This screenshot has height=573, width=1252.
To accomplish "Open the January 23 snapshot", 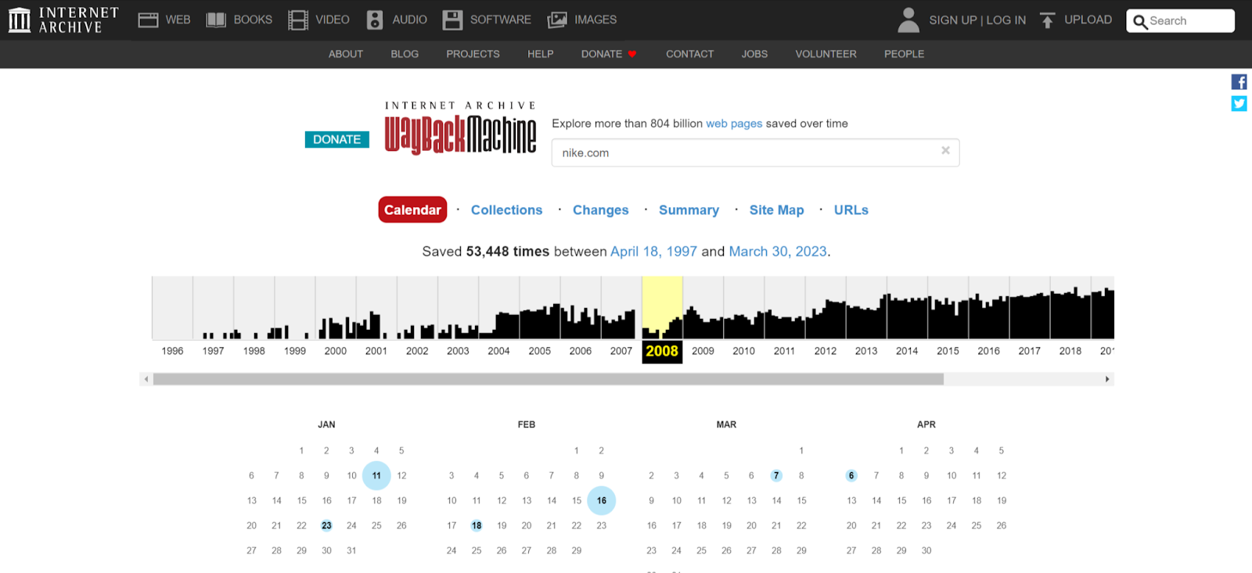I will (x=326, y=525).
